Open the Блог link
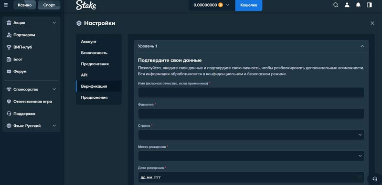 pos(18,59)
